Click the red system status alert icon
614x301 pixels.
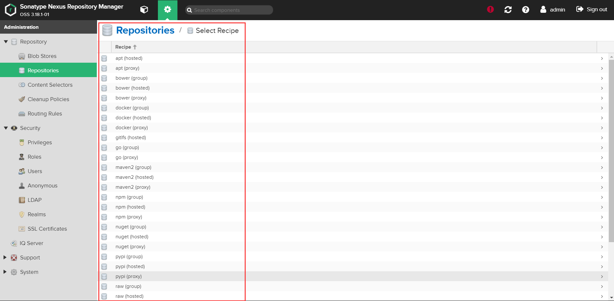pos(490,10)
